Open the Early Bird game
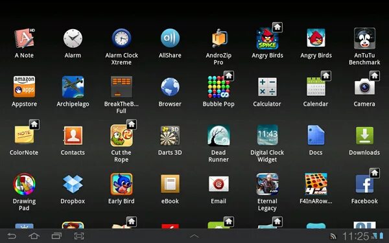Image resolution: width=389 pixels, height=243 pixels. (x=121, y=184)
